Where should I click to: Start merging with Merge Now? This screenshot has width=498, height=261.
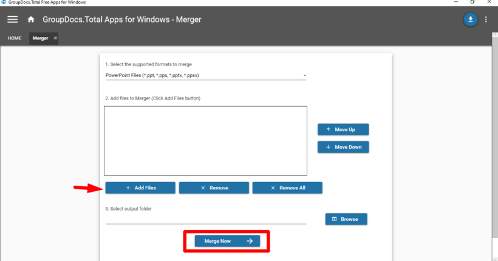point(227,241)
